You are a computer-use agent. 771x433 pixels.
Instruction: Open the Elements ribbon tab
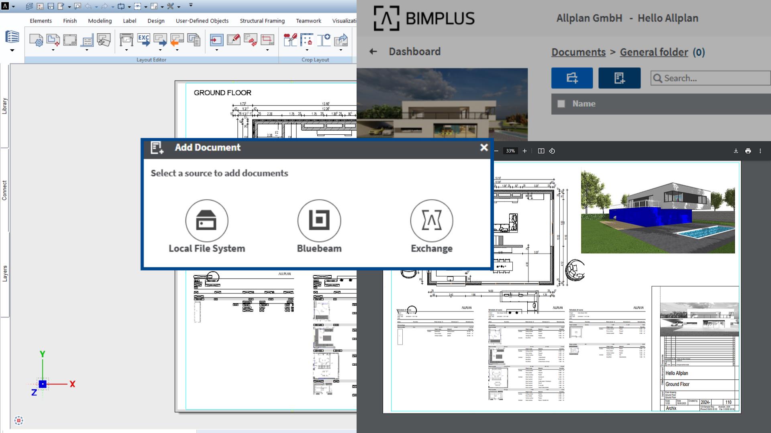[x=41, y=21]
